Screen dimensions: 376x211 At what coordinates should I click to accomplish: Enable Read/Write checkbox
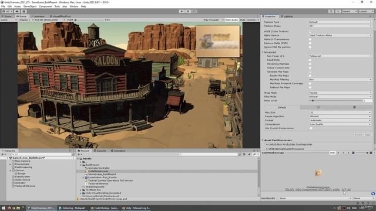(x=310, y=60)
